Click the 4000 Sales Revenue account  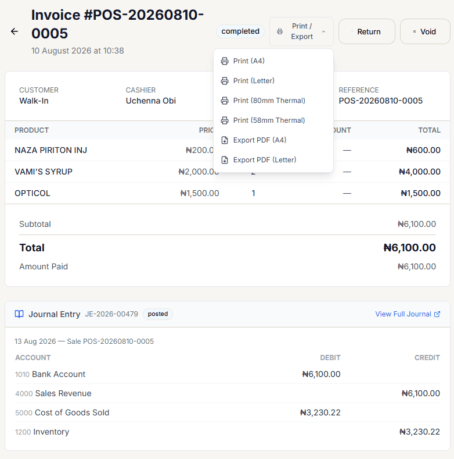pyautogui.click(x=53, y=393)
